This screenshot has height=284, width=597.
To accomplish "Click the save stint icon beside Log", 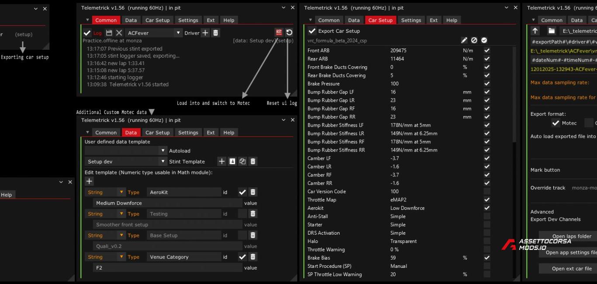I will (109, 33).
